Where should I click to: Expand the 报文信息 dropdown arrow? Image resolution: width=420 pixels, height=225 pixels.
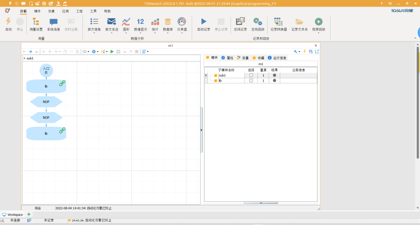tap(94, 33)
